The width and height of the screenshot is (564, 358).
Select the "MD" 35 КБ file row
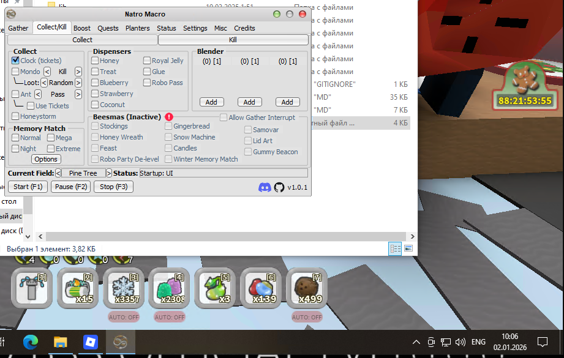[x=361, y=97]
